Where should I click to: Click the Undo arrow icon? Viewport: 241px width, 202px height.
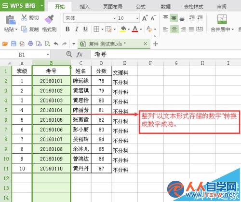pyautogui.click(x=56, y=43)
